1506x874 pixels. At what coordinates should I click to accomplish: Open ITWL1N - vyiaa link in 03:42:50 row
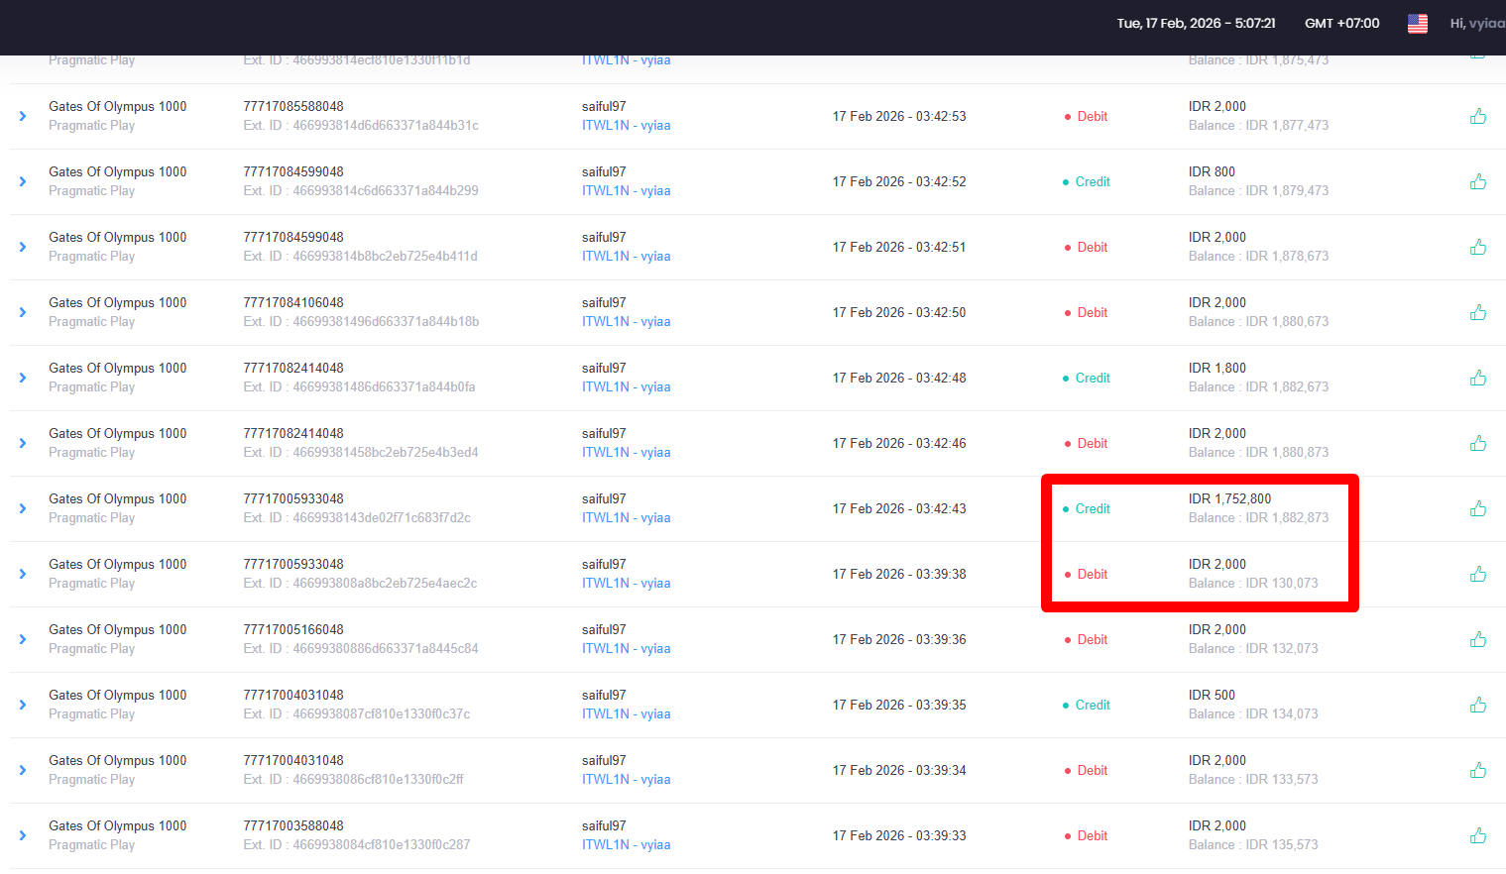[x=626, y=322]
